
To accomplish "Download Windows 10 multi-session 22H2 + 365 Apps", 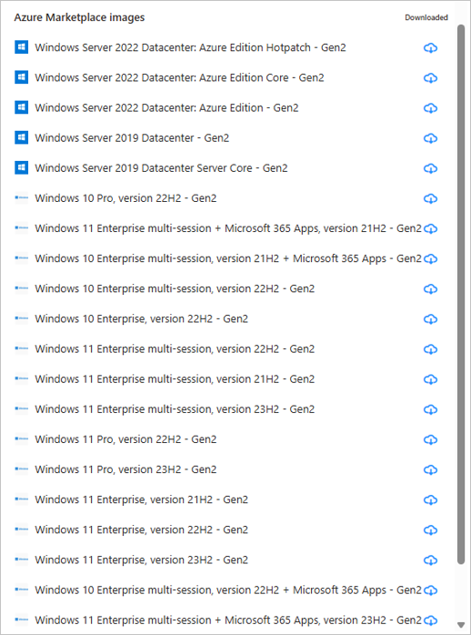I will click(x=430, y=590).
